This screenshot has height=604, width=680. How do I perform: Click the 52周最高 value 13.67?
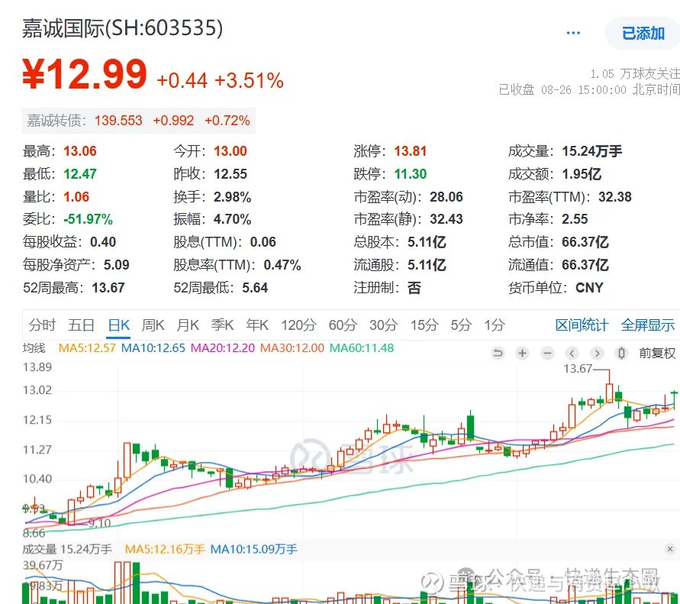pyautogui.click(x=108, y=288)
